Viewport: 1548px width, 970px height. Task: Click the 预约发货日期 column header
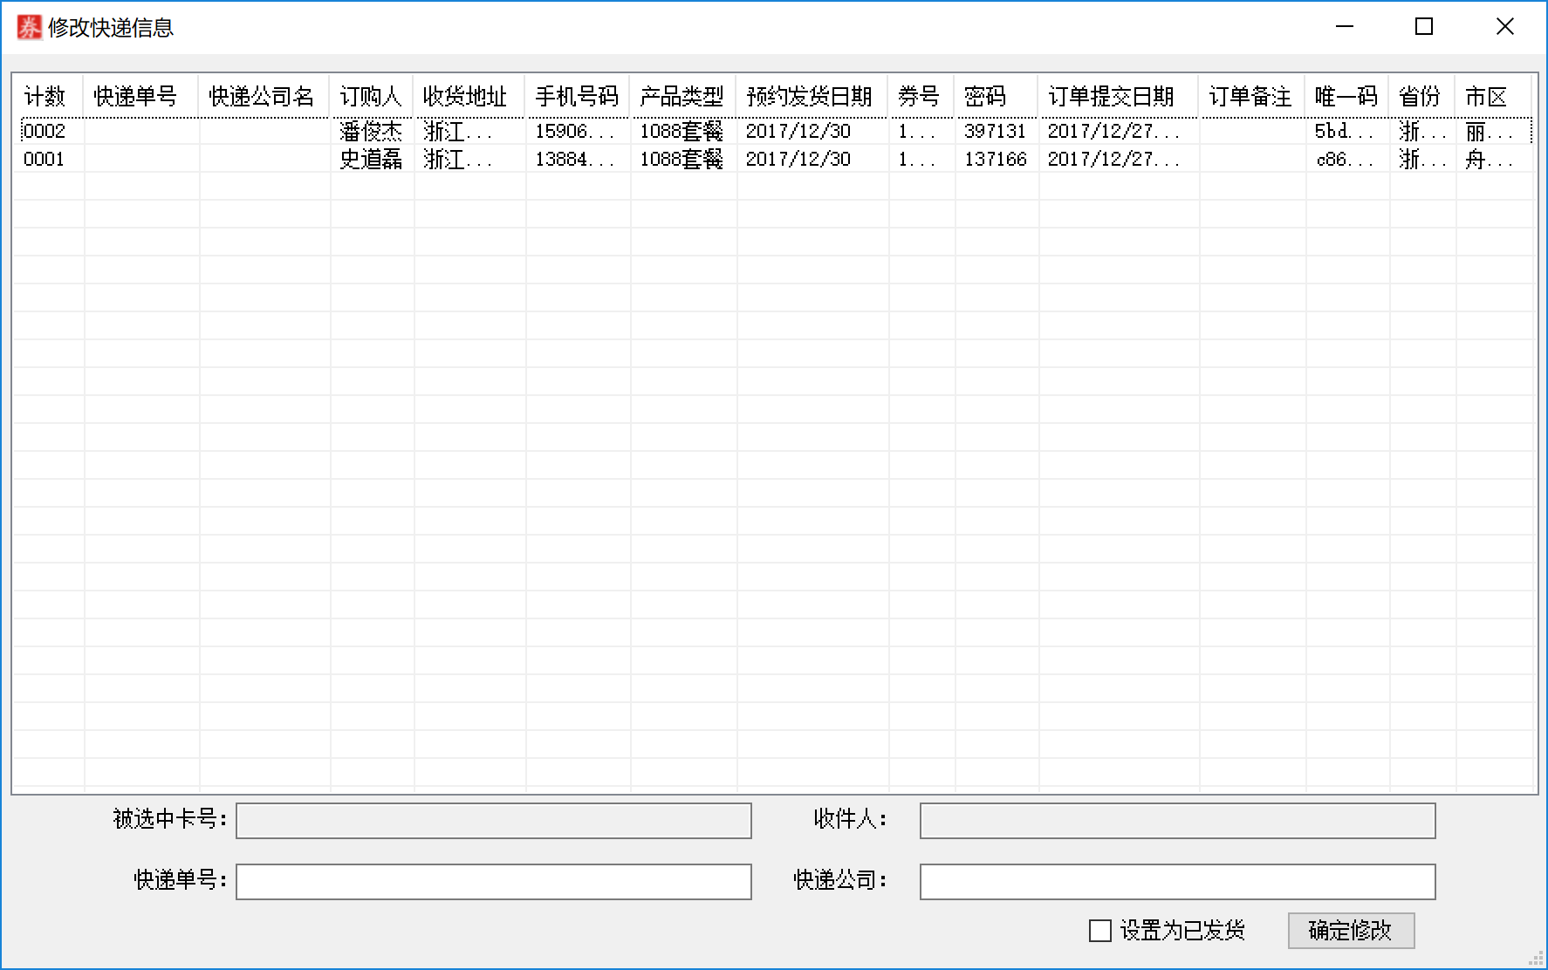point(811,96)
